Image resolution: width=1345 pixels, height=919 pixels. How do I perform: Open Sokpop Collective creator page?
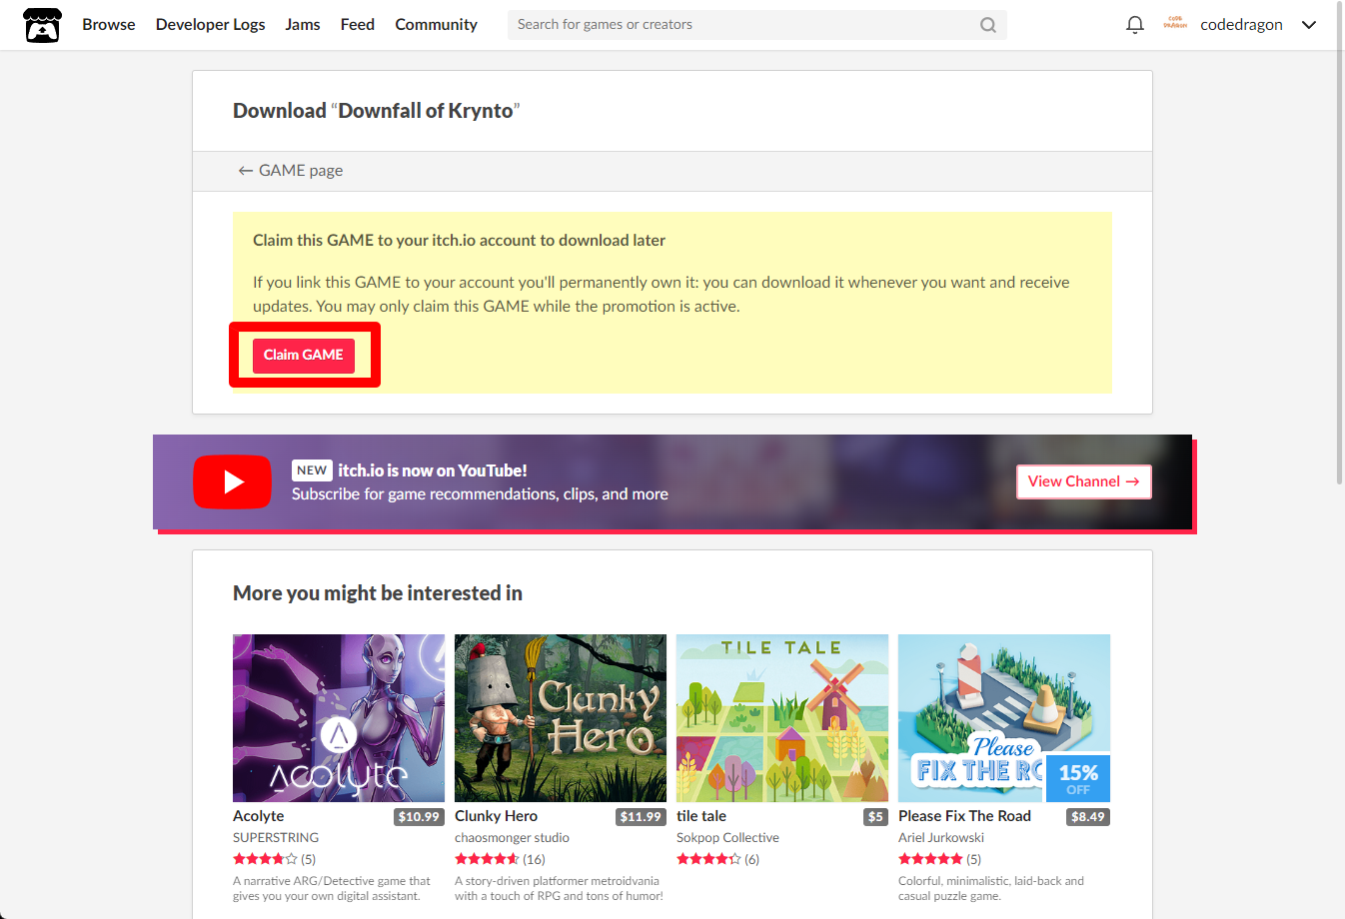pyautogui.click(x=727, y=838)
